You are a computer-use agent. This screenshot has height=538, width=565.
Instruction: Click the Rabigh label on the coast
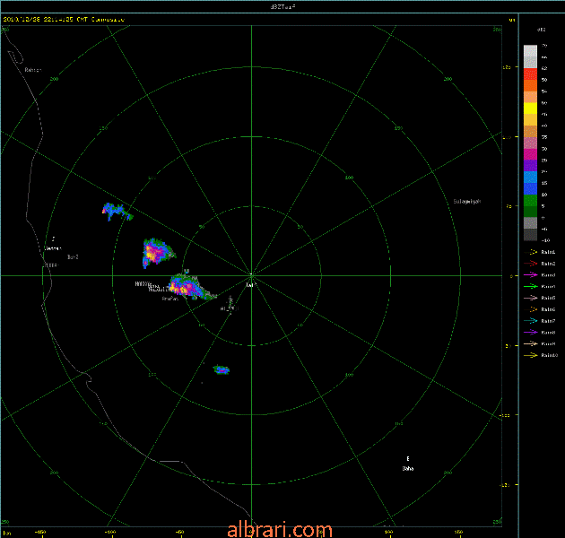click(x=33, y=70)
